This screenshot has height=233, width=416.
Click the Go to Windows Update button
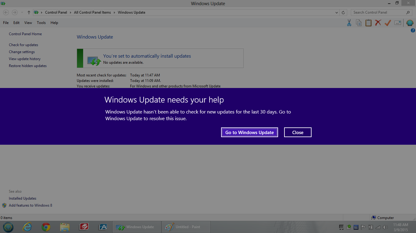249,132
